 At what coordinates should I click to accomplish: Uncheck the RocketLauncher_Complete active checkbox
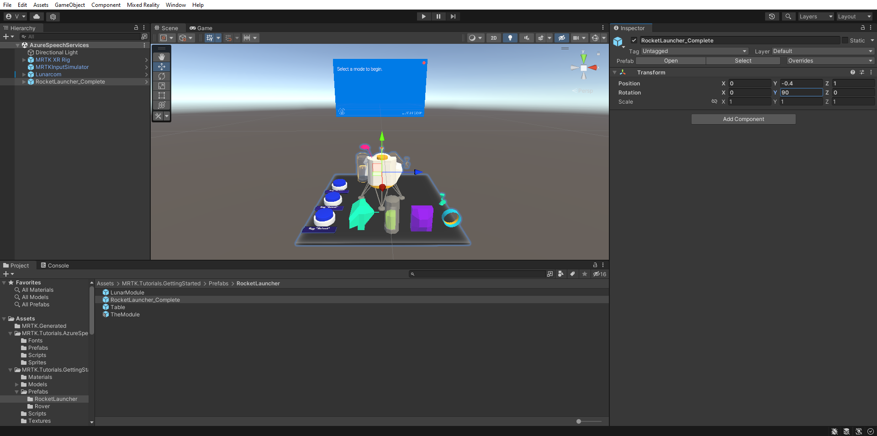pos(634,40)
